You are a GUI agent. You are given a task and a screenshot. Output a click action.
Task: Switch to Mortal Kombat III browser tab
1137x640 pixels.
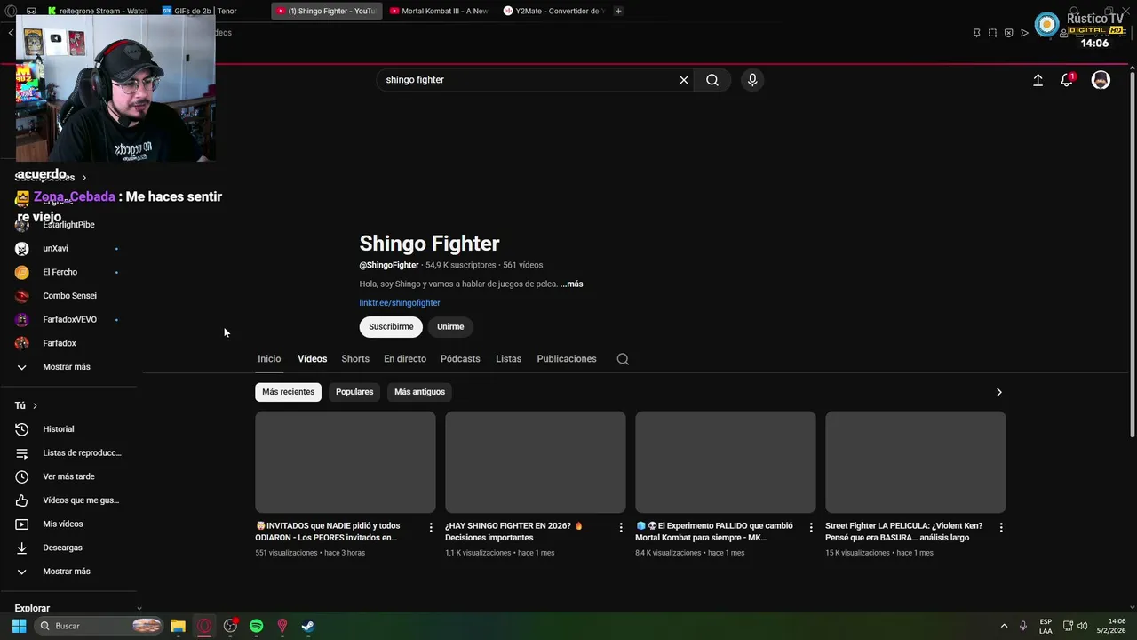(439, 11)
